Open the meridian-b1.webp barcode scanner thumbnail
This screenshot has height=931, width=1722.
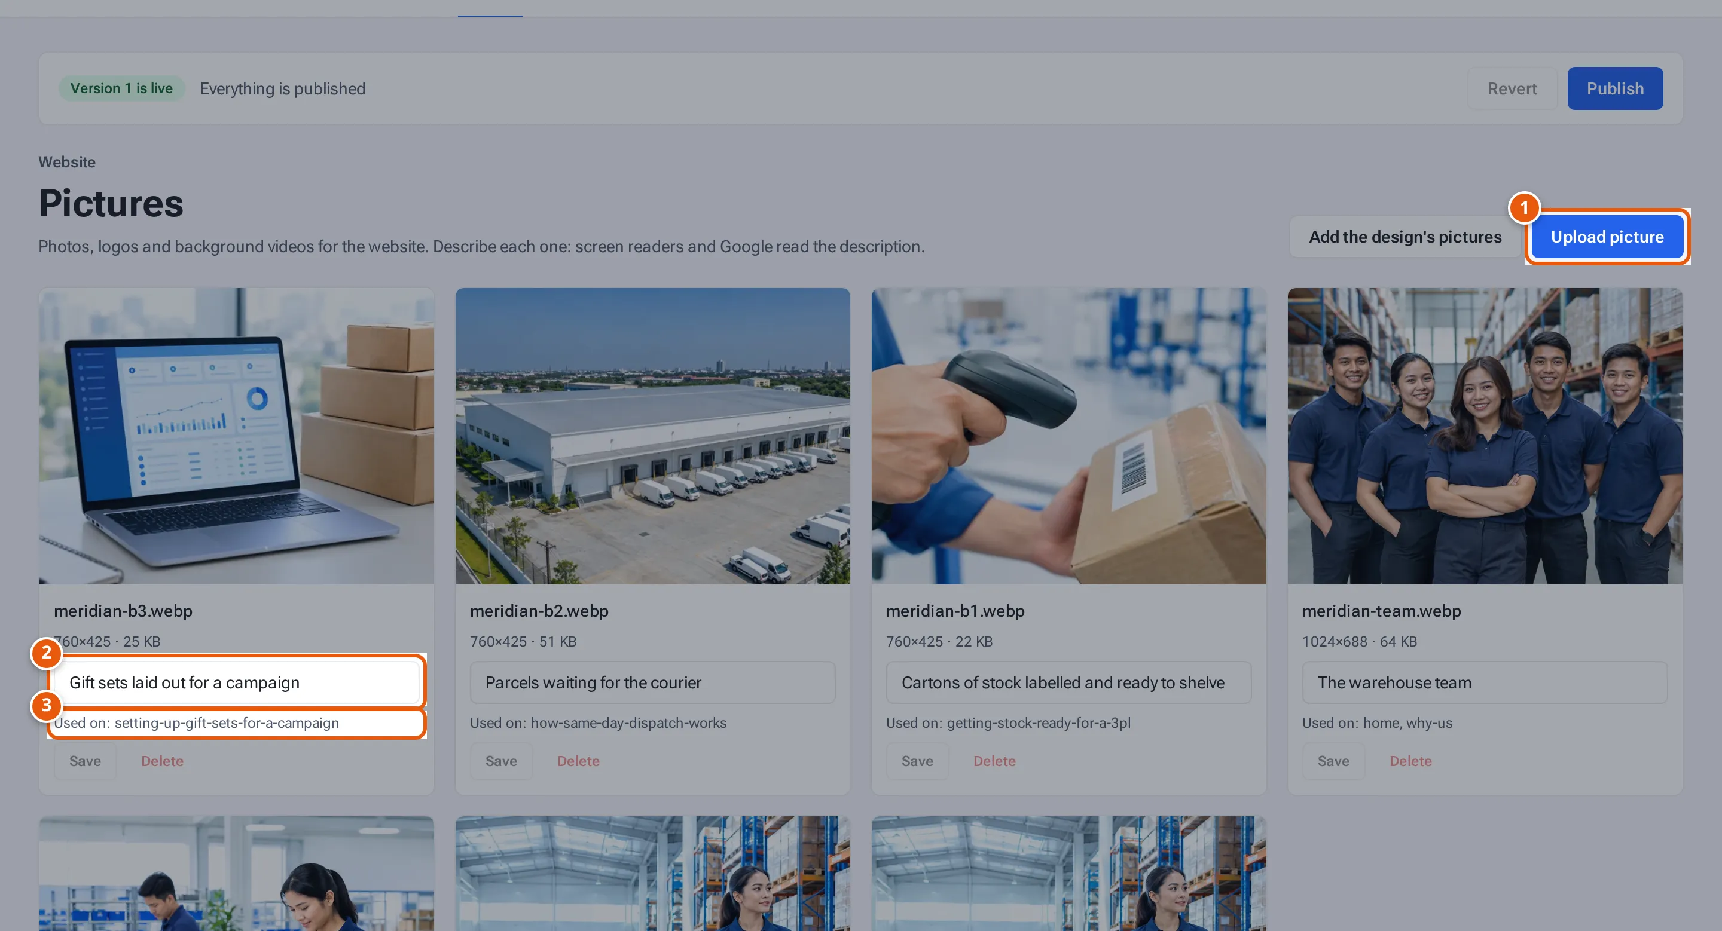click(x=1068, y=436)
